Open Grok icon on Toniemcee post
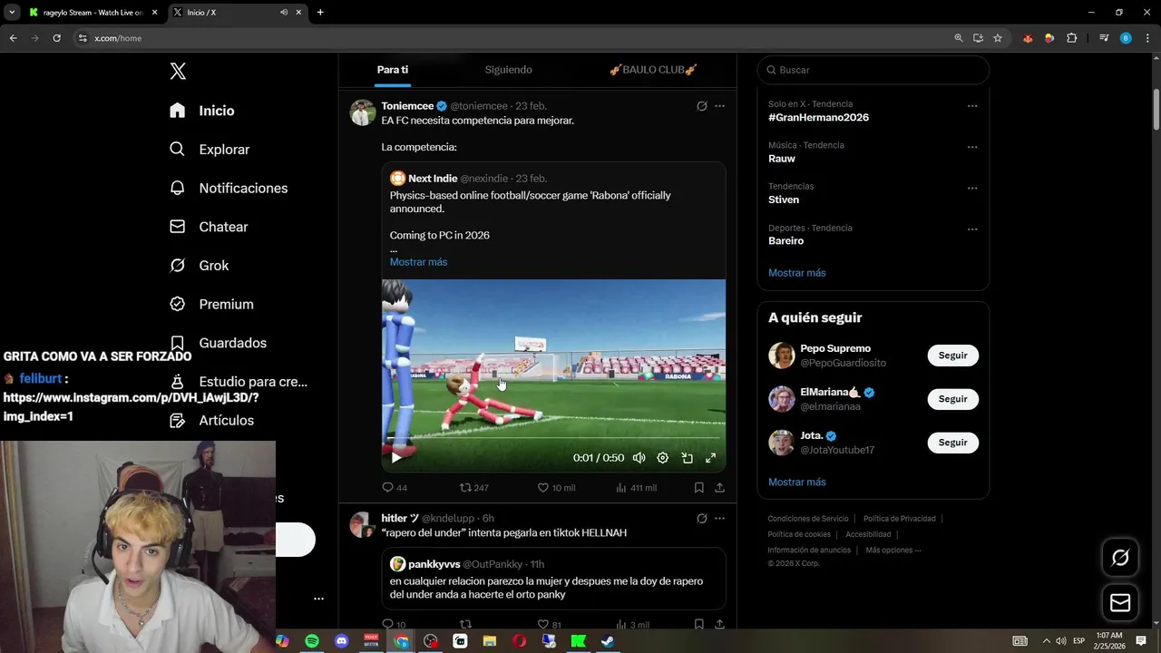This screenshot has width=1161, height=653. click(701, 106)
